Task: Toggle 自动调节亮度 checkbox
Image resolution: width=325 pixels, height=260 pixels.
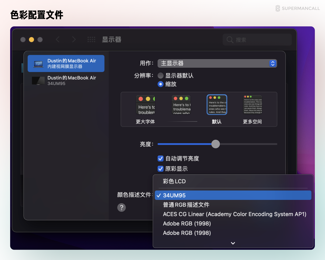Action: coord(160,159)
